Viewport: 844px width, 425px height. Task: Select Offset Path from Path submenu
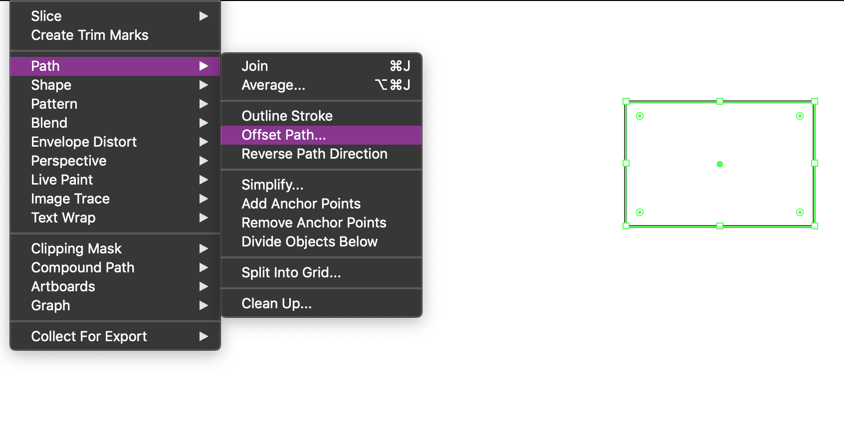321,135
